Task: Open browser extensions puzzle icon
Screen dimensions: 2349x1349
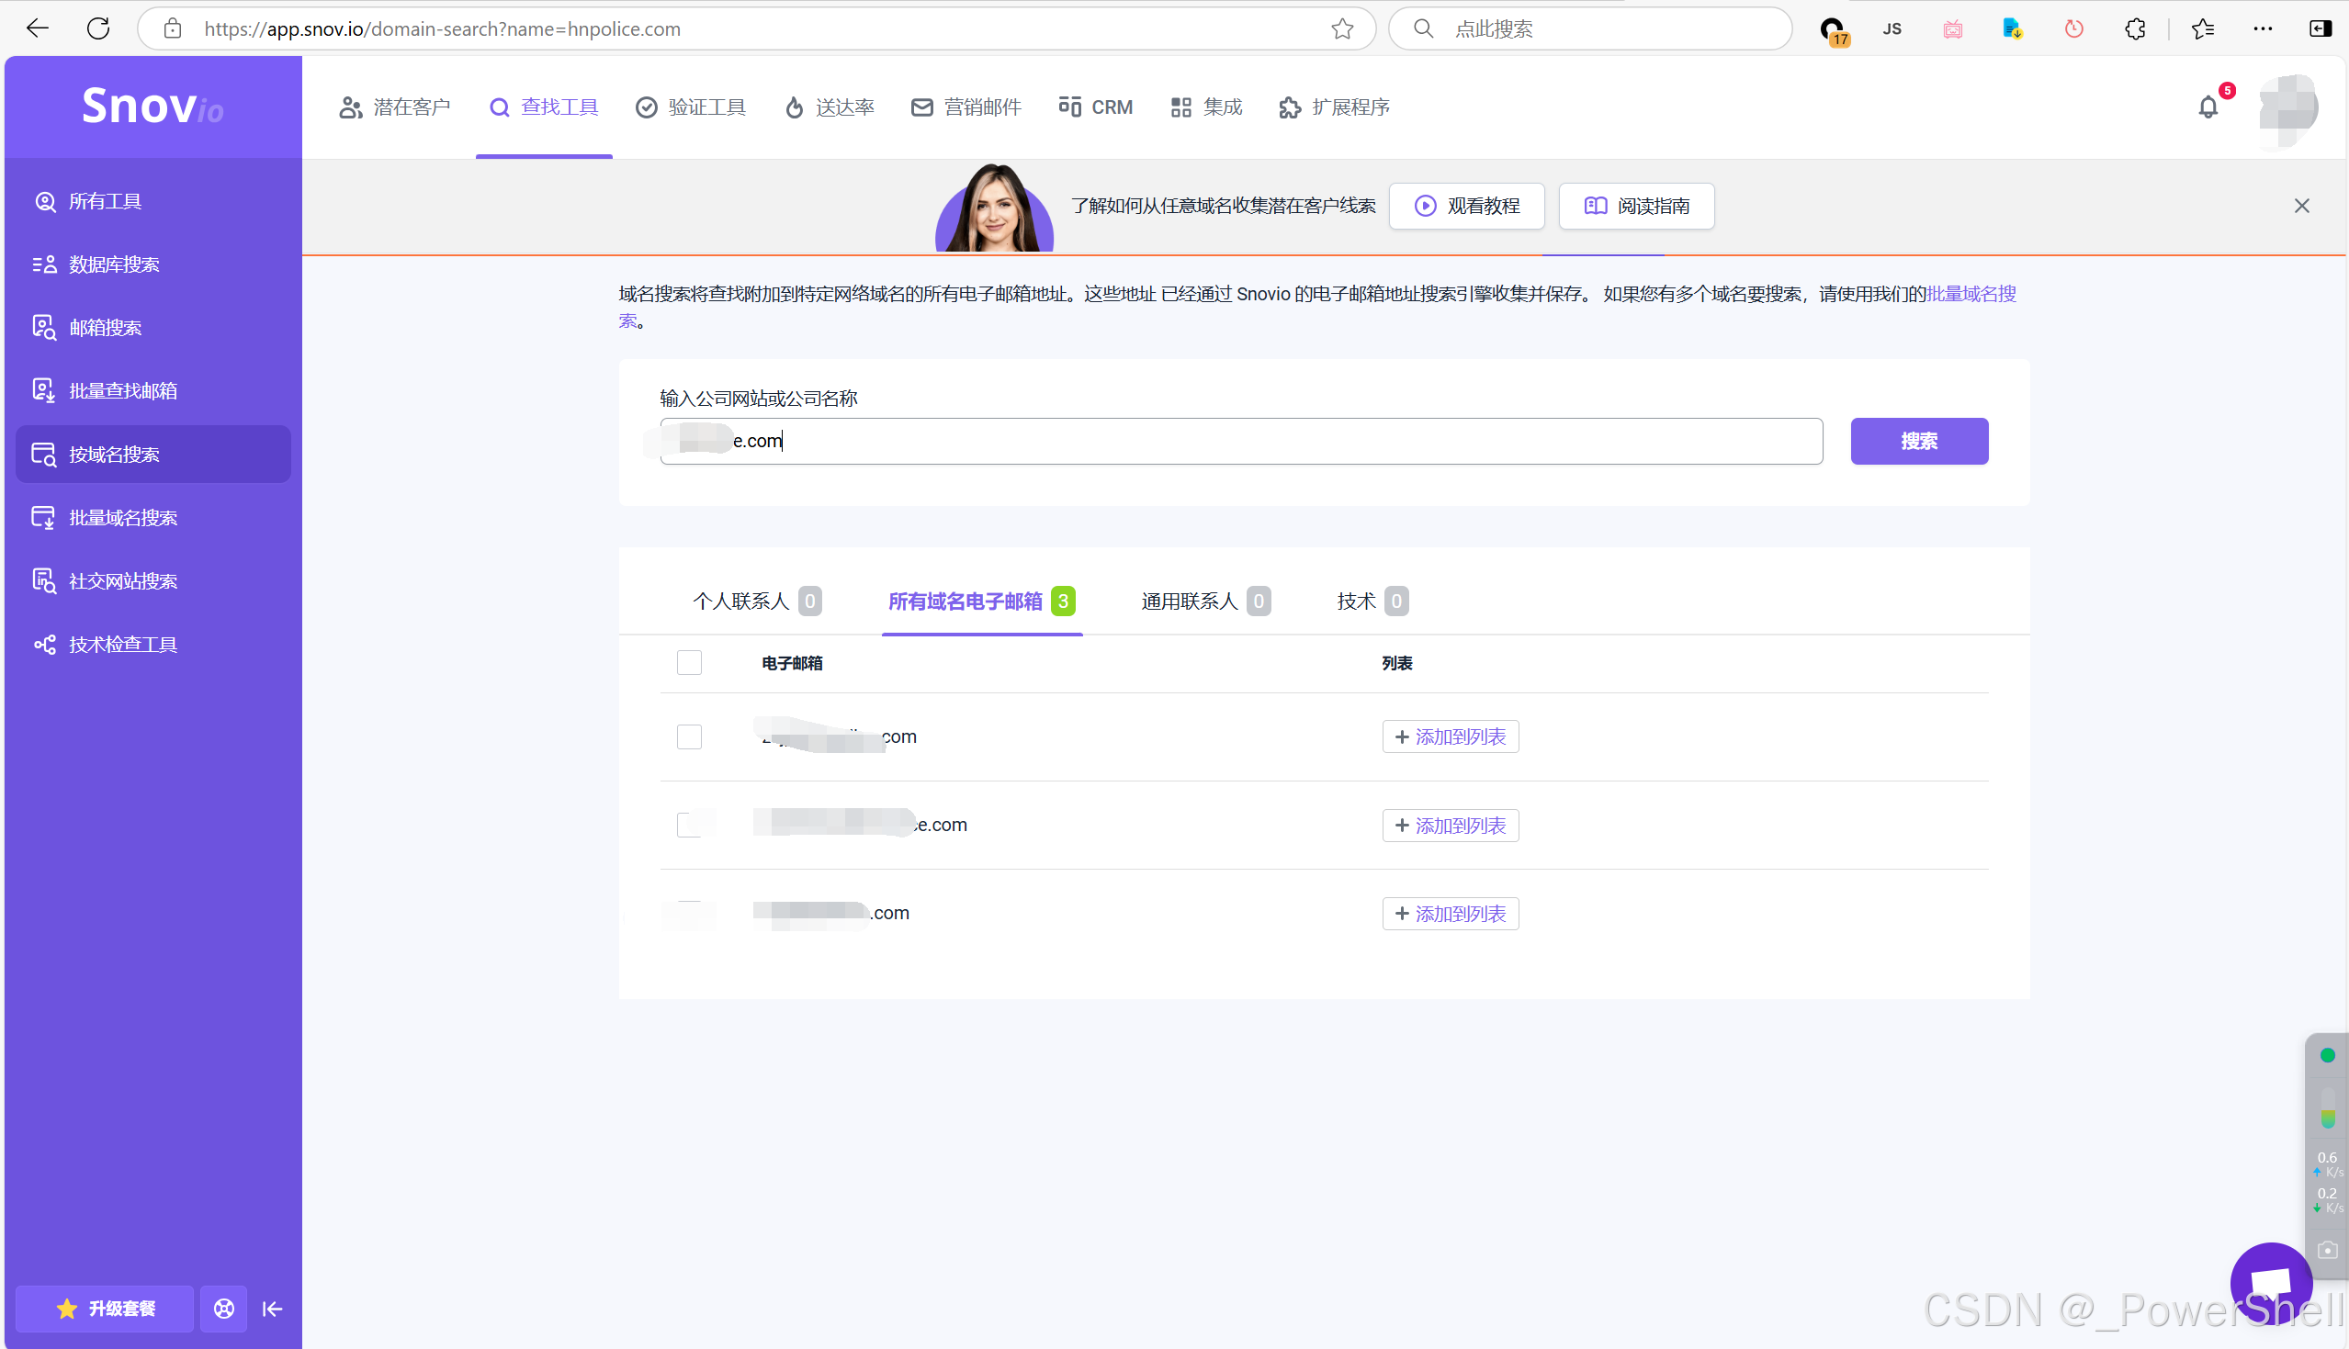Action: [x=2135, y=28]
